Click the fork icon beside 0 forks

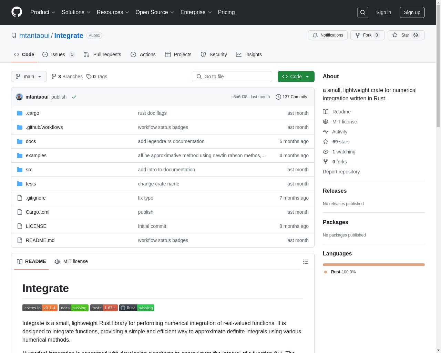click(x=326, y=162)
